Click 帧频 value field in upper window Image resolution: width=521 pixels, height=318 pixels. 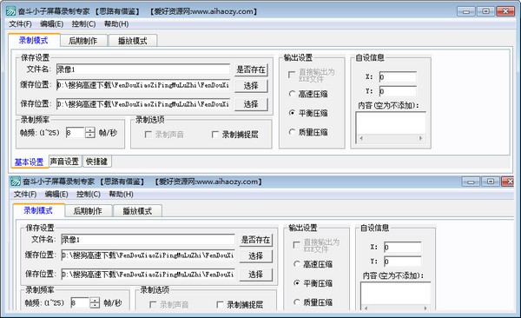point(76,133)
